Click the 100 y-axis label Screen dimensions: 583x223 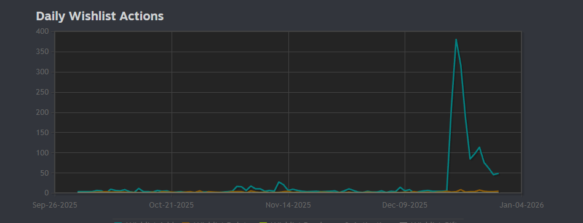pyautogui.click(x=42, y=153)
